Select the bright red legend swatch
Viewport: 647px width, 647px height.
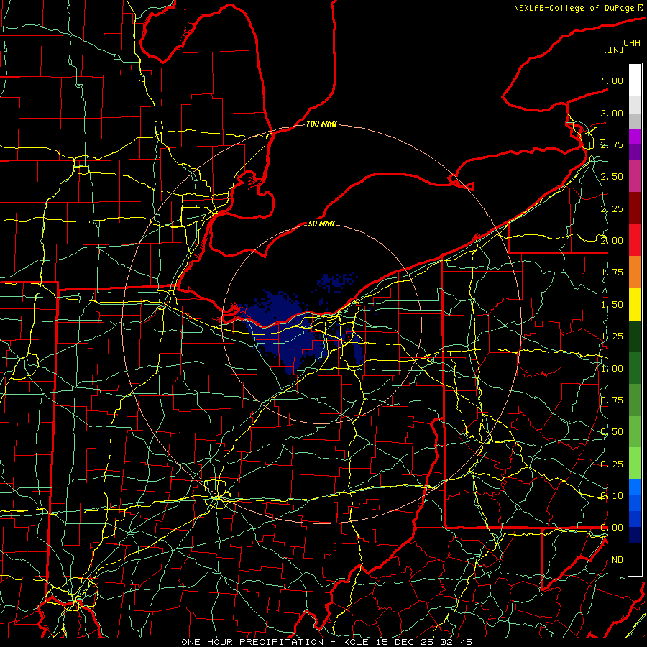[635, 240]
